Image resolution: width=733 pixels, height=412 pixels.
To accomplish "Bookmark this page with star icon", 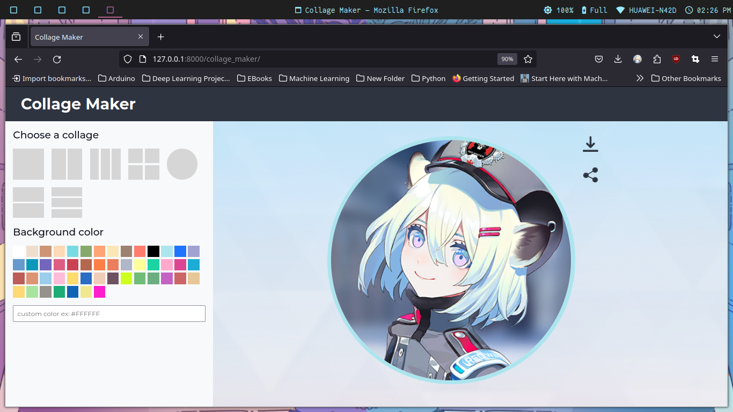I will (528, 59).
